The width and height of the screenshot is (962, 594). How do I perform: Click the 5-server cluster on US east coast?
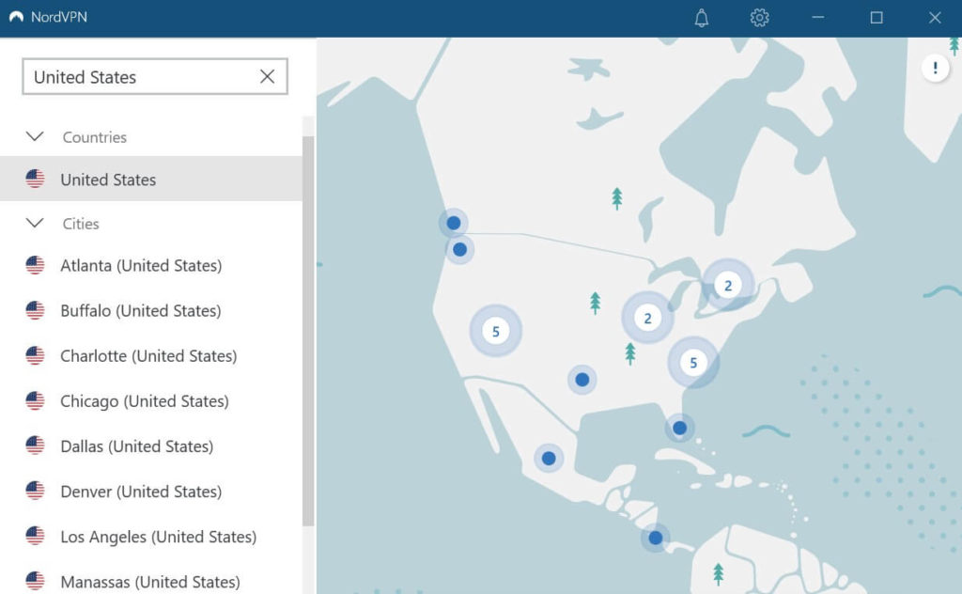(693, 363)
